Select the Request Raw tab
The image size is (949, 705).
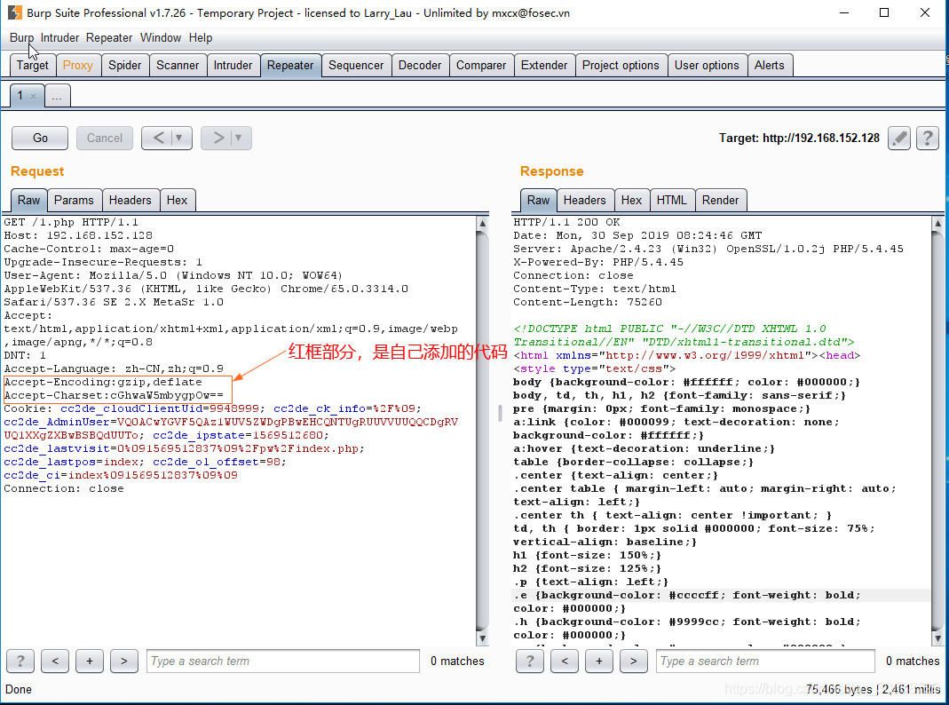point(28,201)
